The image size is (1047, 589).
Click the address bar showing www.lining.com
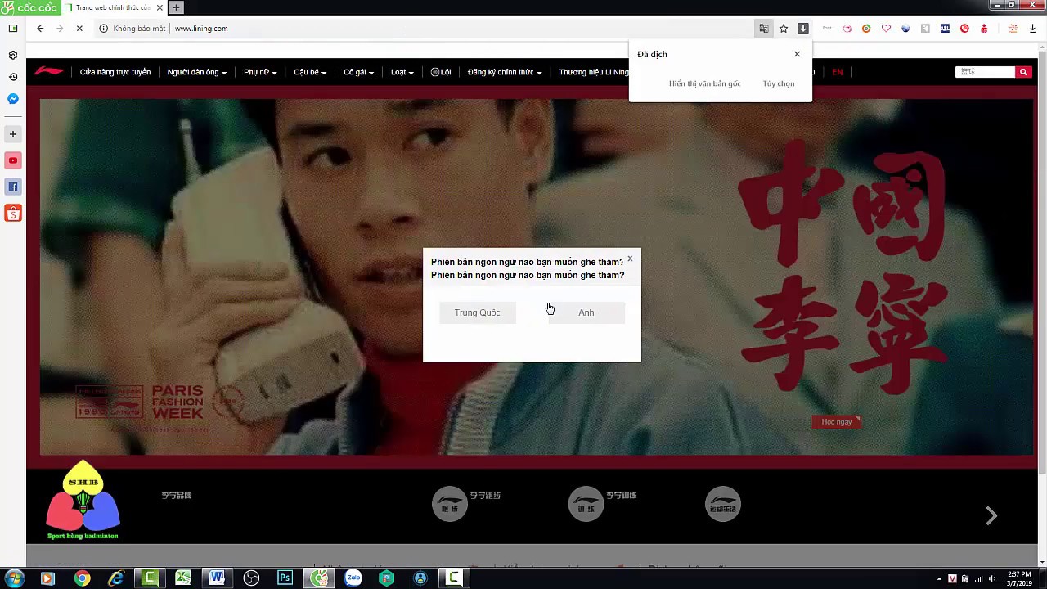pos(200,28)
